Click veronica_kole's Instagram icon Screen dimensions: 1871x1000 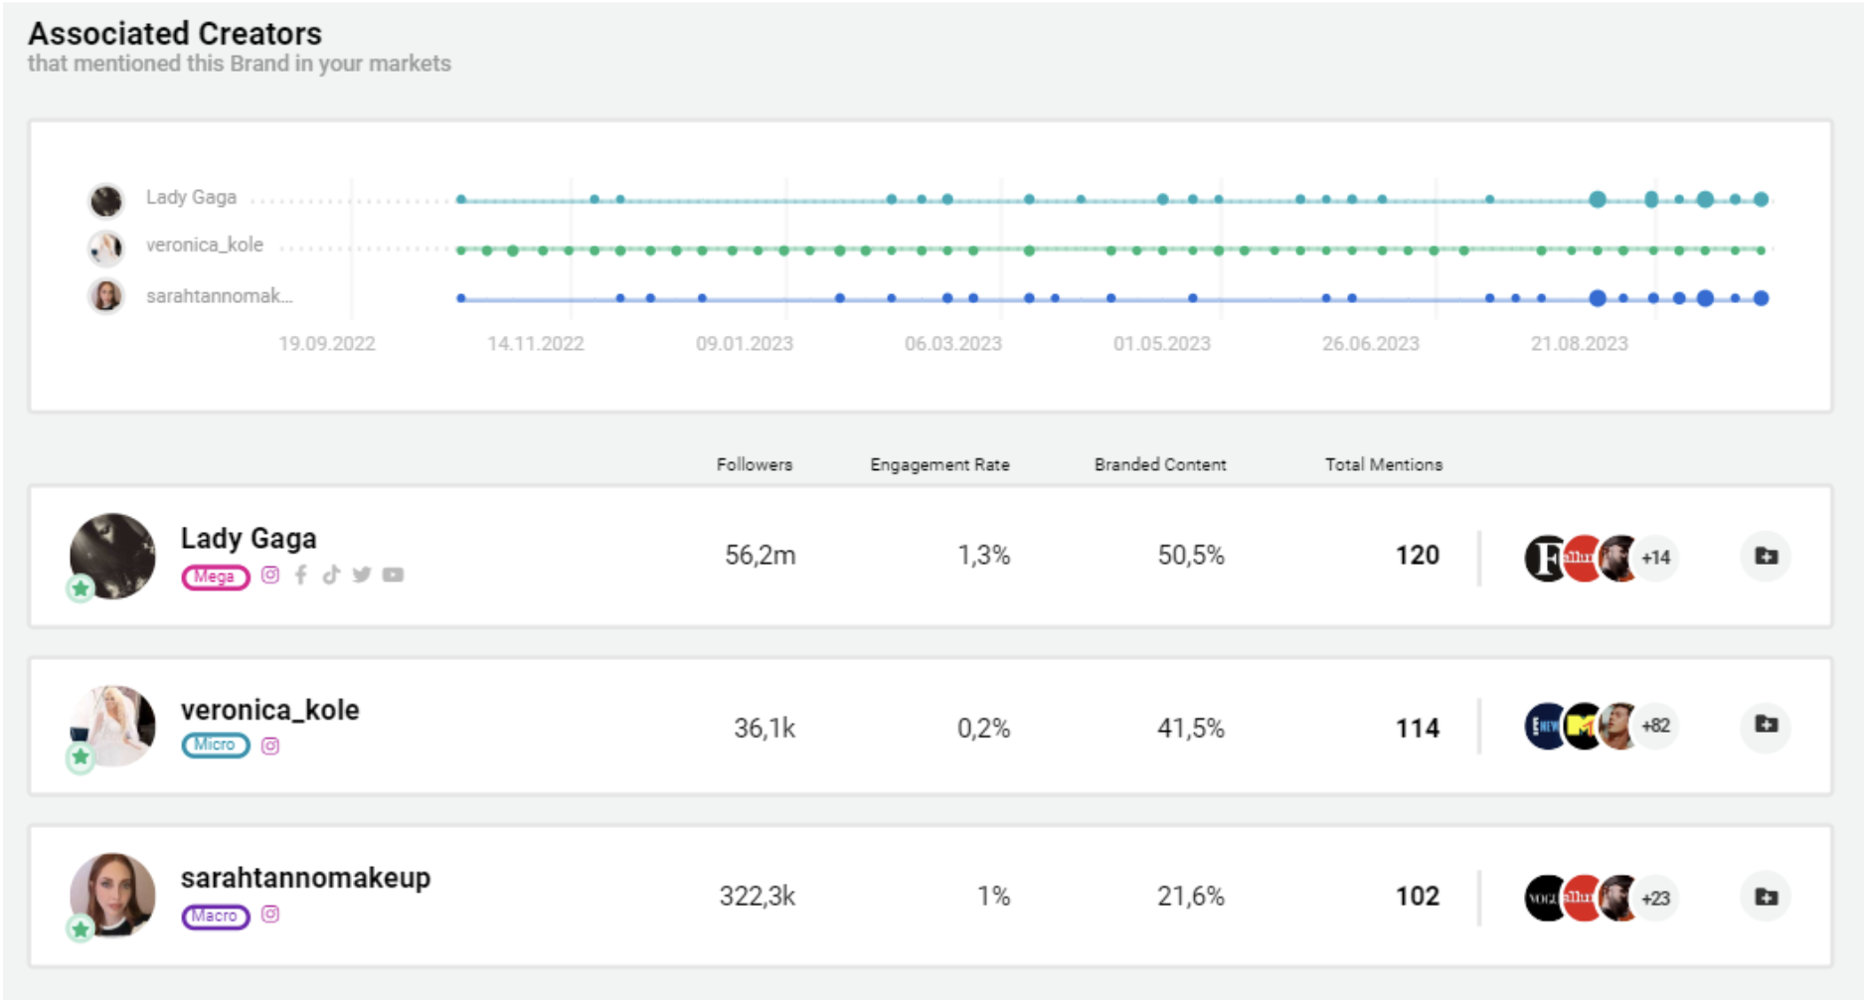point(270,746)
